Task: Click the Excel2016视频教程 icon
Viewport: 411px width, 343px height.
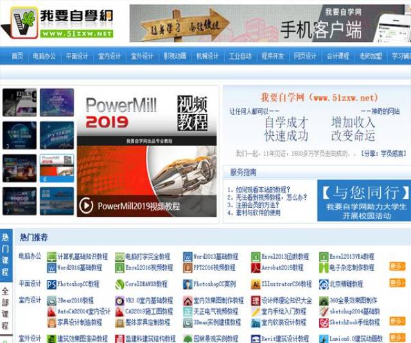Action: 119,268
